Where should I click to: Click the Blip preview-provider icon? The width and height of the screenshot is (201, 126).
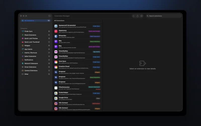56,47
